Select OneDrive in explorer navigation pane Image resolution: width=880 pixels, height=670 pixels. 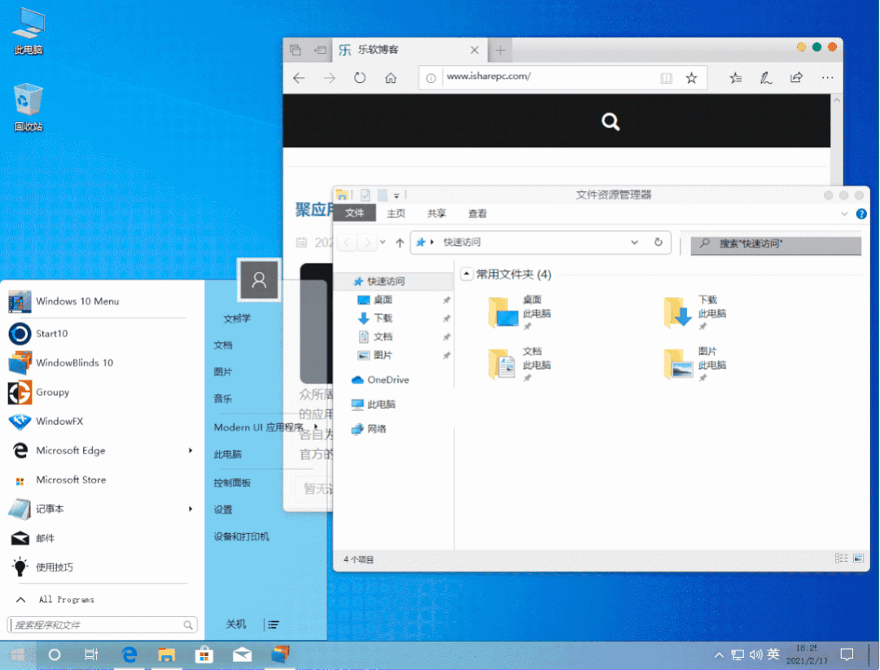[380, 380]
